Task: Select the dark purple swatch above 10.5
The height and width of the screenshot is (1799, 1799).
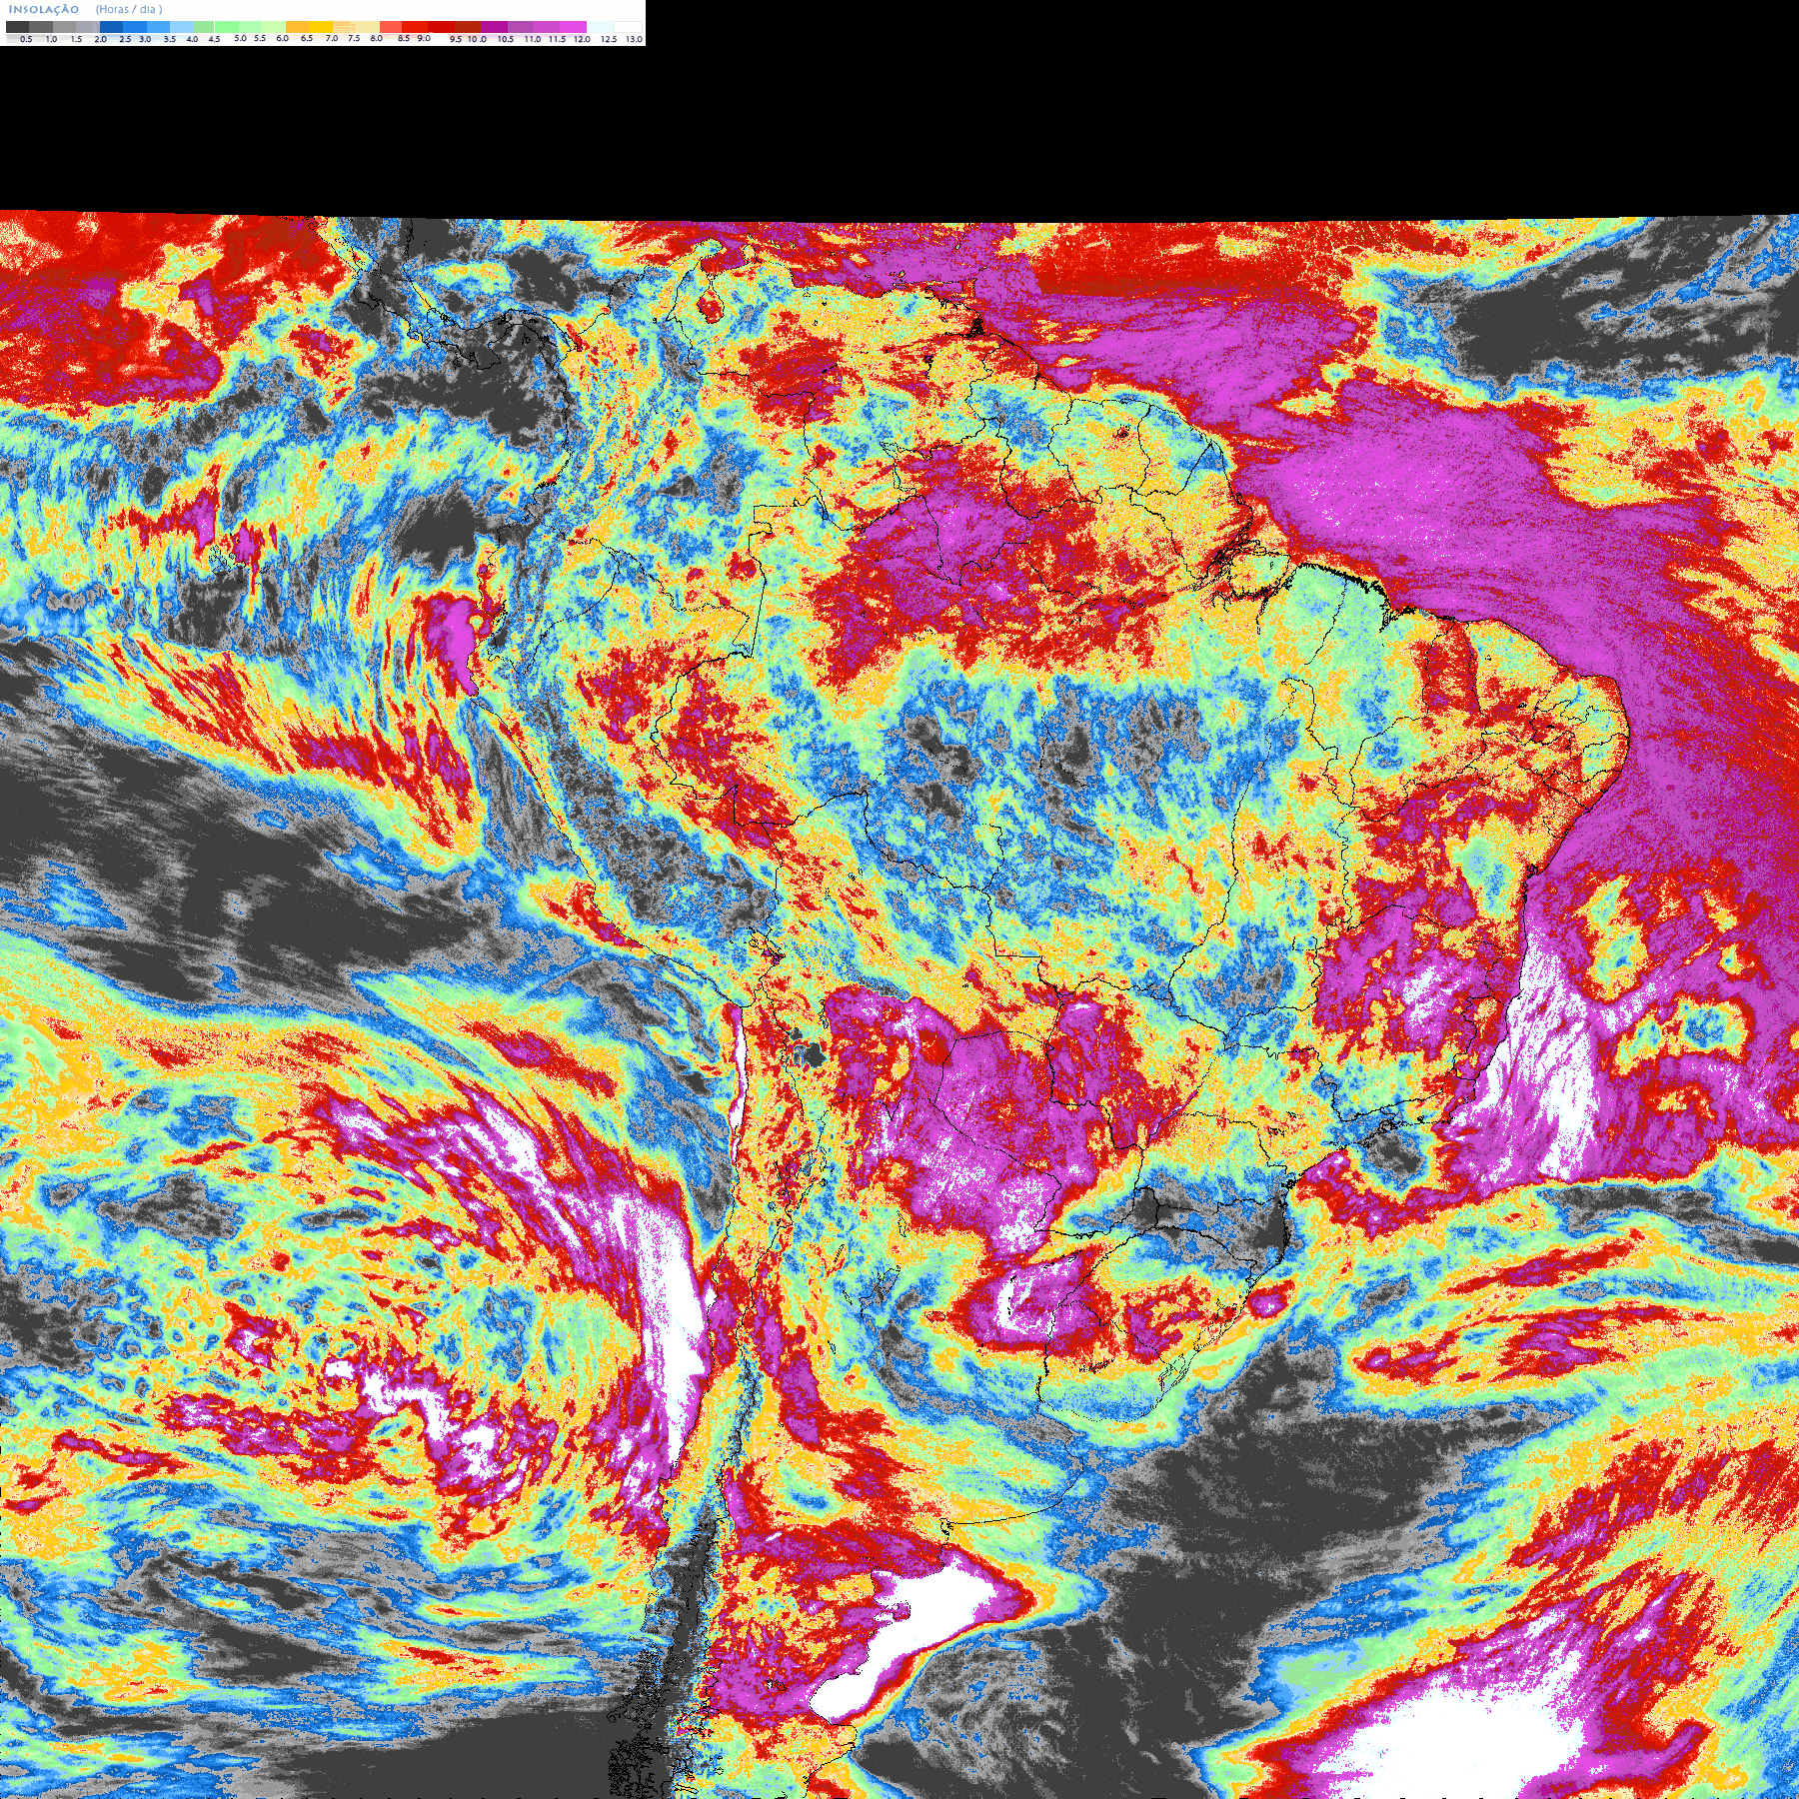Action: coord(494,27)
